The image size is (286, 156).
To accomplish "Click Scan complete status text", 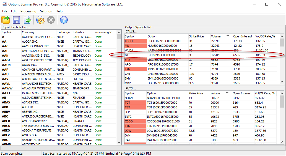I will click(12, 154).
